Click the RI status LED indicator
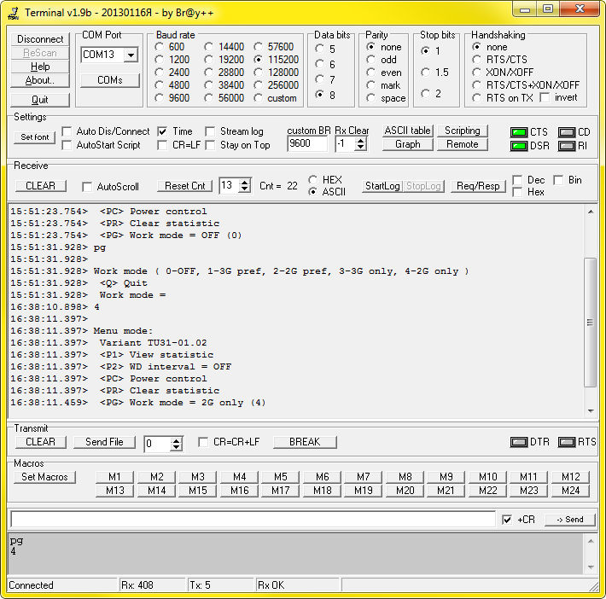Screen dimensions: 606x599 [566, 146]
